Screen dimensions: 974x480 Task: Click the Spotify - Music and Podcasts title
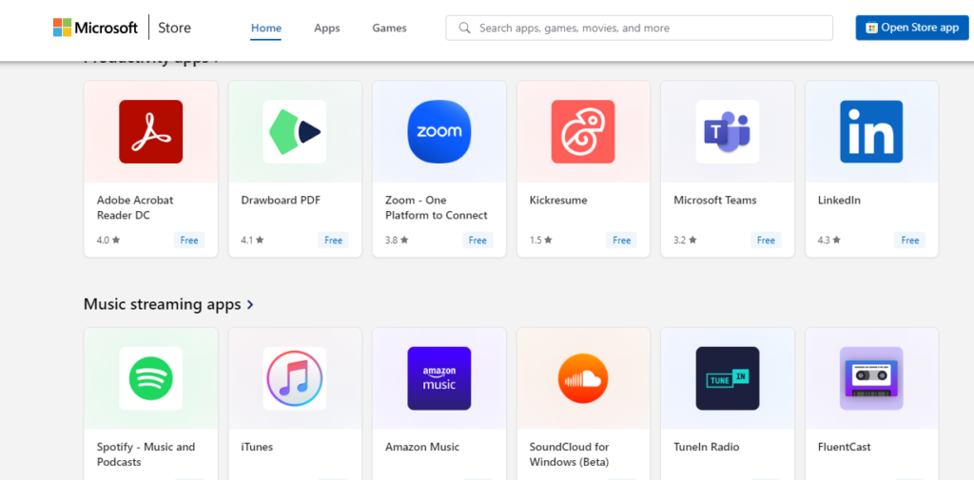[x=146, y=454]
